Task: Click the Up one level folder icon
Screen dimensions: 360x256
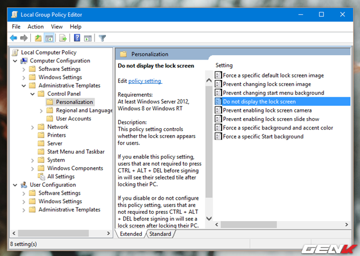Action: coord(38,38)
